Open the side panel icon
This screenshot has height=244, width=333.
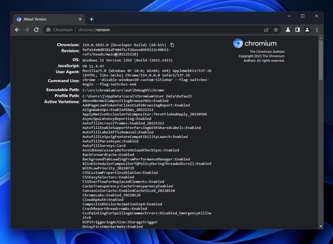tap(297, 30)
